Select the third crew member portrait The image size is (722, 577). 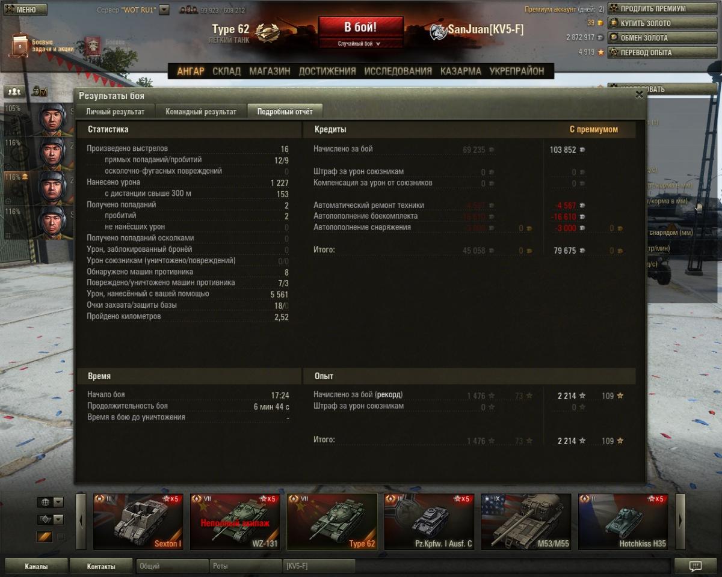[x=52, y=187]
